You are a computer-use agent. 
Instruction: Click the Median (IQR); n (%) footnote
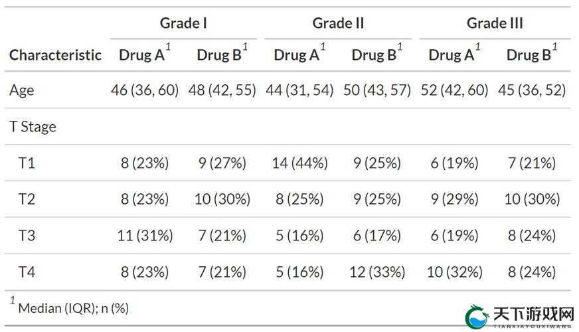(x=74, y=308)
